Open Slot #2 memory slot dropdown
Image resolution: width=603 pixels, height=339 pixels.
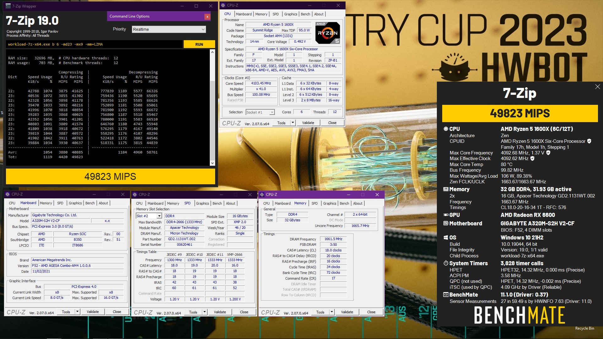(x=149, y=216)
